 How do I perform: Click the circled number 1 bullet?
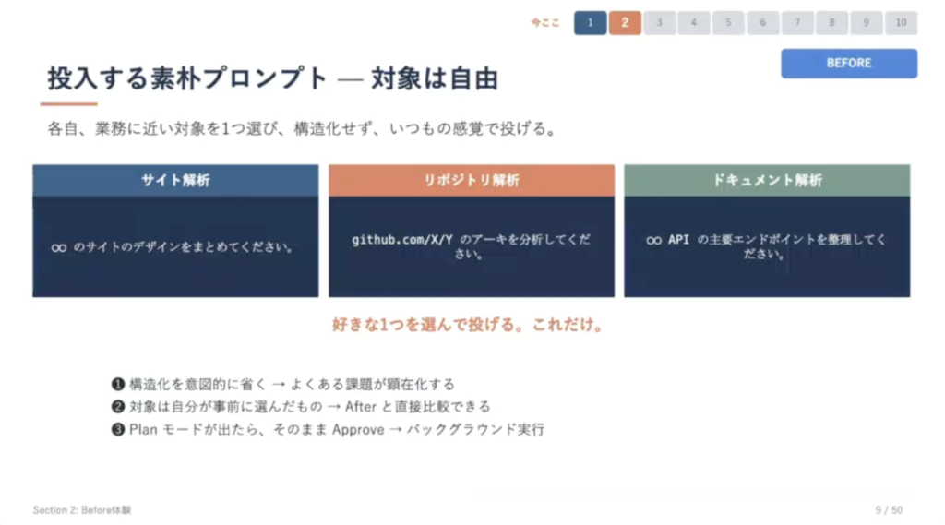[118, 384]
